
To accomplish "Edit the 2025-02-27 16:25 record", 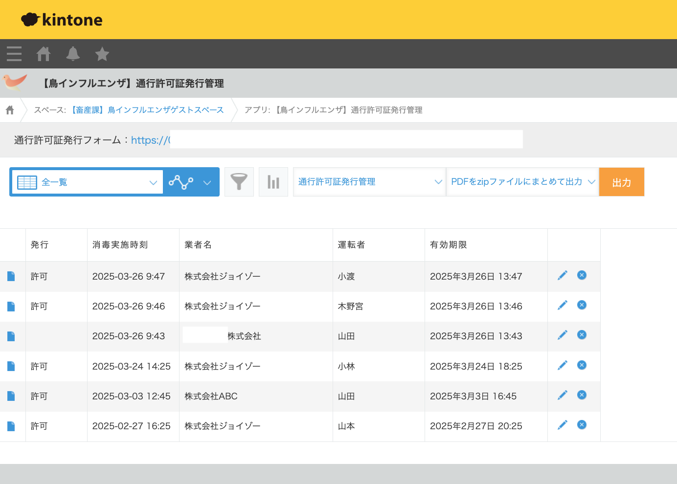I will (x=563, y=425).
